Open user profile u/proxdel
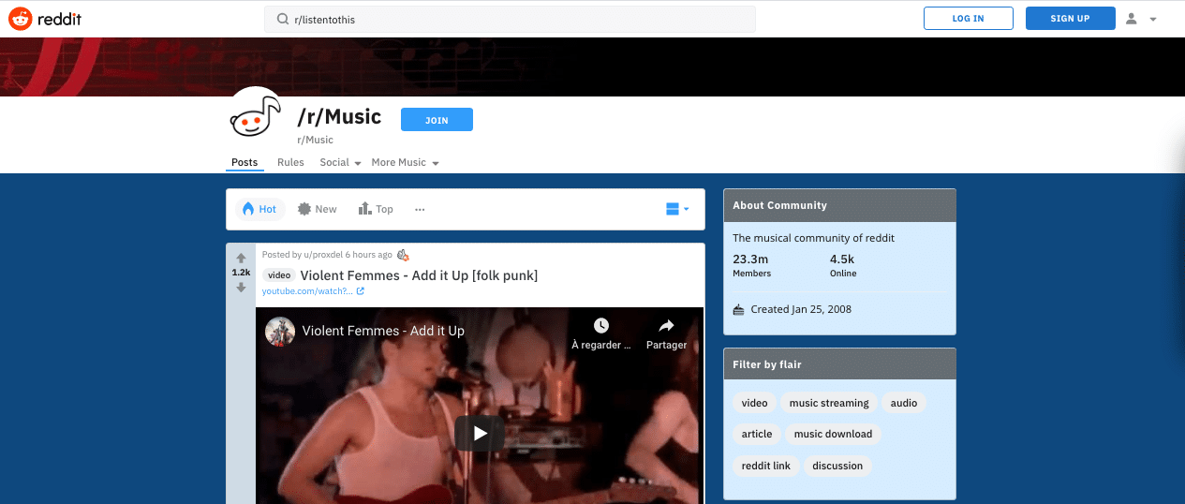This screenshot has height=504, width=1185. 323,255
